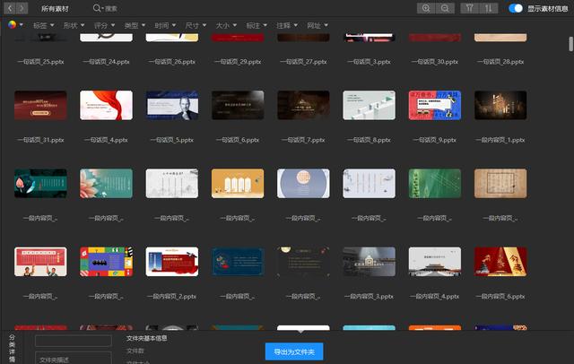Expand the 形状 filter dropdown
The height and width of the screenshot is (364, 574).
coord(74,25)
